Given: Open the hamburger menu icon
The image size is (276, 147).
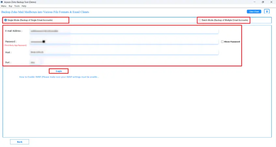Looking at the screenshot, I should [267, 11].
